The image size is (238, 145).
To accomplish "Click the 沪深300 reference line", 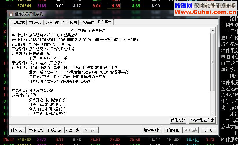I will (61, 81).
